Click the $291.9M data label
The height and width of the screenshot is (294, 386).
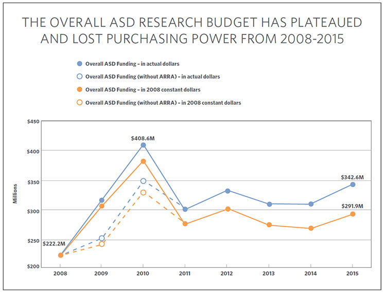(352, 206)
